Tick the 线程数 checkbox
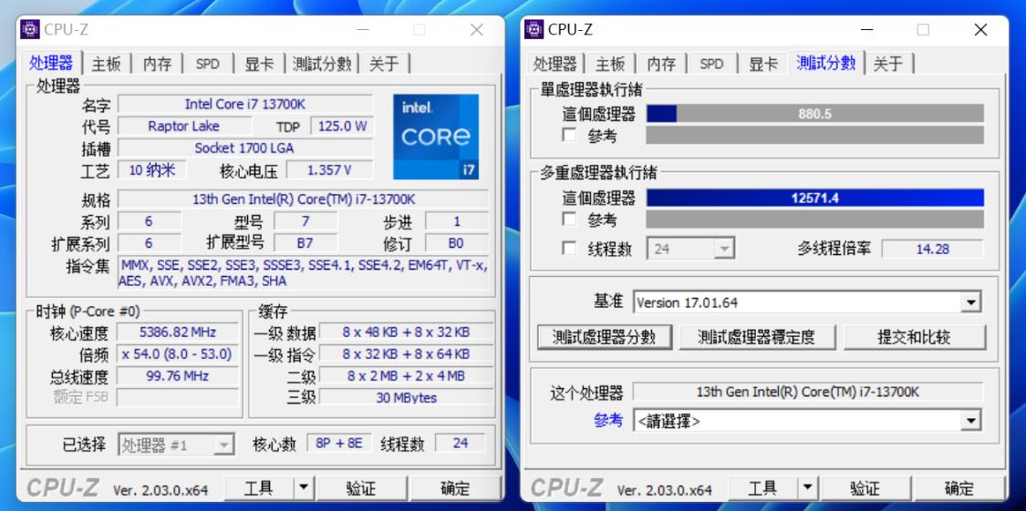This screenshot has width=1026, height=511. point(570,249)
